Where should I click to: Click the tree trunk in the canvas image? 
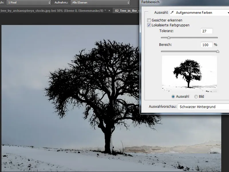(x=108, y=139)
